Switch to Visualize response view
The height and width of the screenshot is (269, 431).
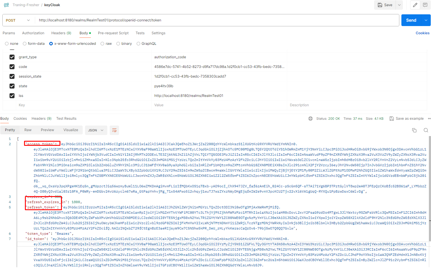(x=71, y=130)
